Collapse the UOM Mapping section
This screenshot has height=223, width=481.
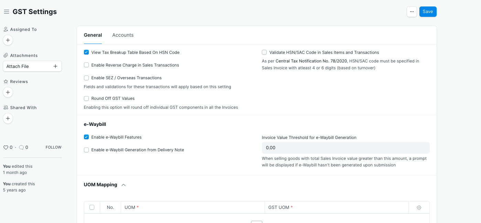[x=124, y=185]
